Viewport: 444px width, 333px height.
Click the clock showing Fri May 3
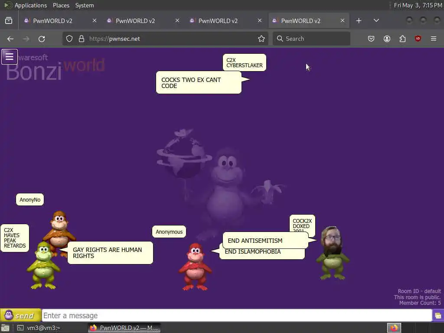[x=418, y=5]
